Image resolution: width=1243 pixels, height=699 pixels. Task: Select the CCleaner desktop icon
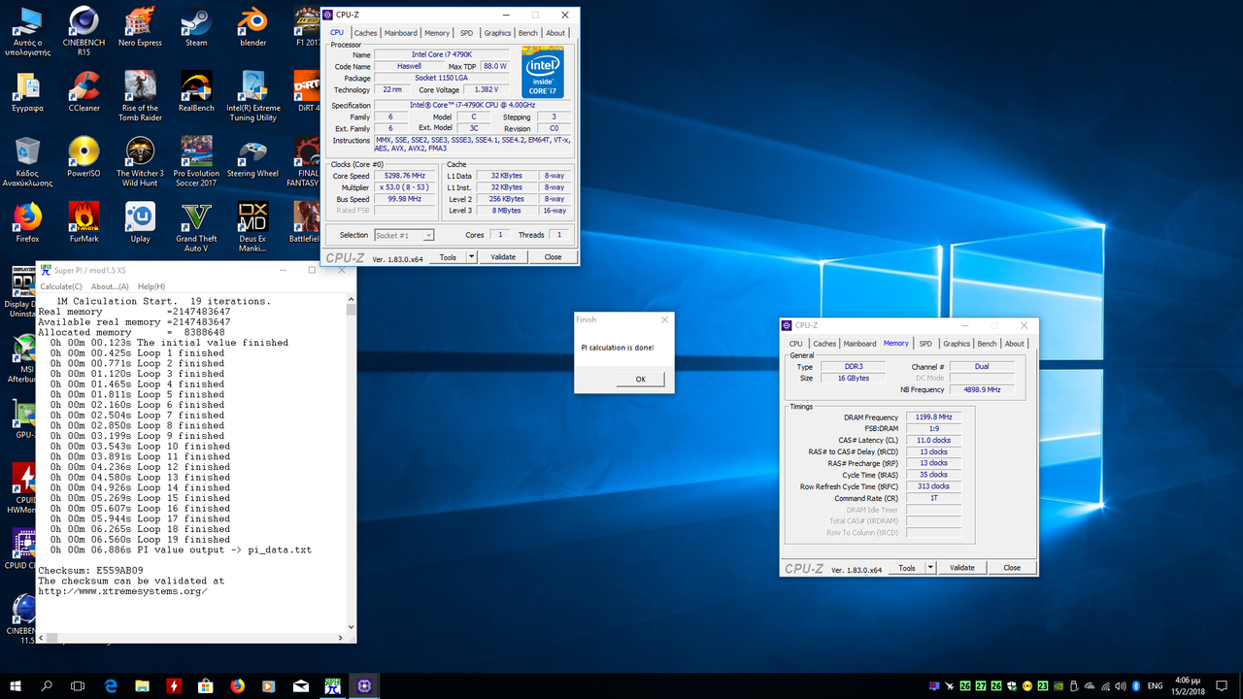click(x=84, y=92)
